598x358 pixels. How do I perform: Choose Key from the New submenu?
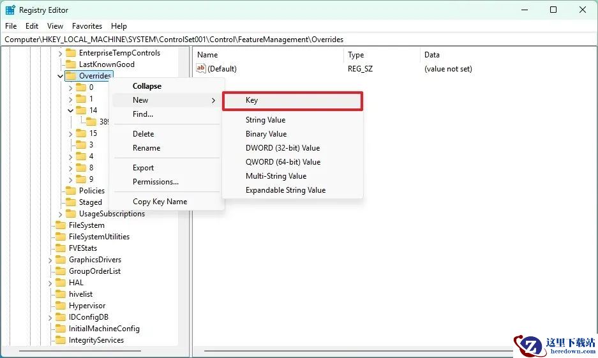point(292,101)
